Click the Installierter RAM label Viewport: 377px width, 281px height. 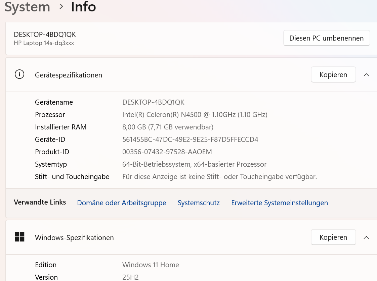click(x=60, y=127)
